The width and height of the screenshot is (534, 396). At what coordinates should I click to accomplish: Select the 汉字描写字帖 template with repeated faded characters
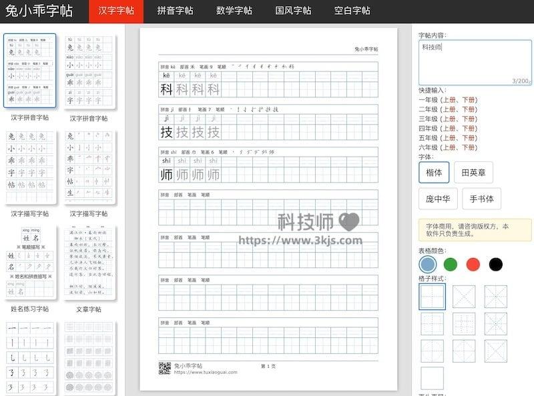click(x=30, y=167)
